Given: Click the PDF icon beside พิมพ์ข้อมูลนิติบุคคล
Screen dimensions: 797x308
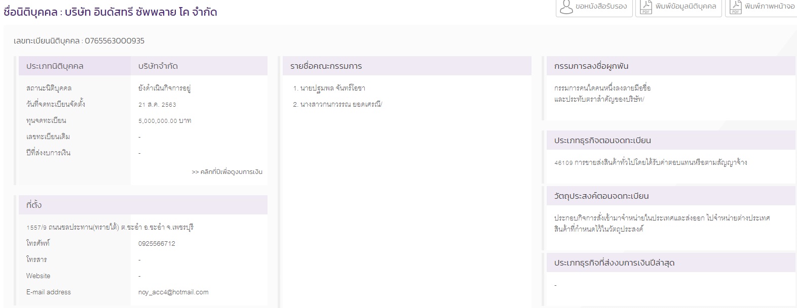Looking at the screenshot, I should coord(646,7).
